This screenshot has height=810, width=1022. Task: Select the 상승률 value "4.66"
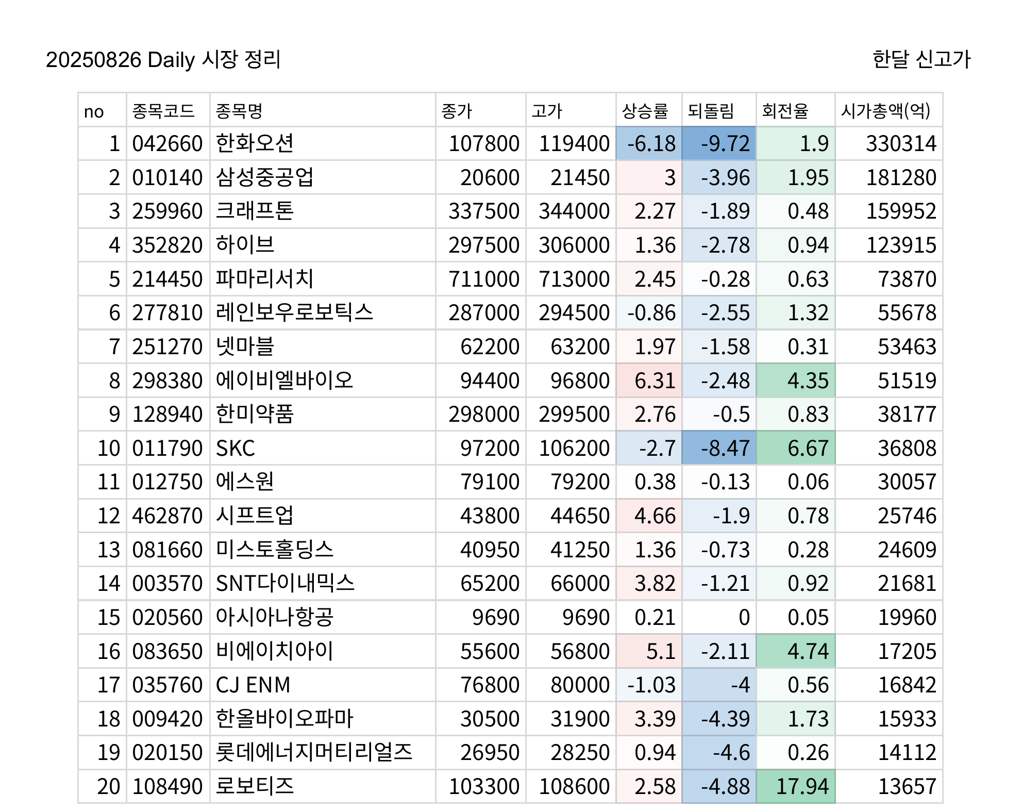655,516
